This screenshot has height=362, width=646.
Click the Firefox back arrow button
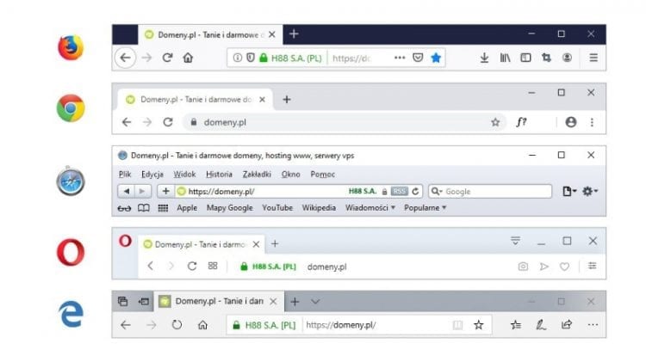125,58
